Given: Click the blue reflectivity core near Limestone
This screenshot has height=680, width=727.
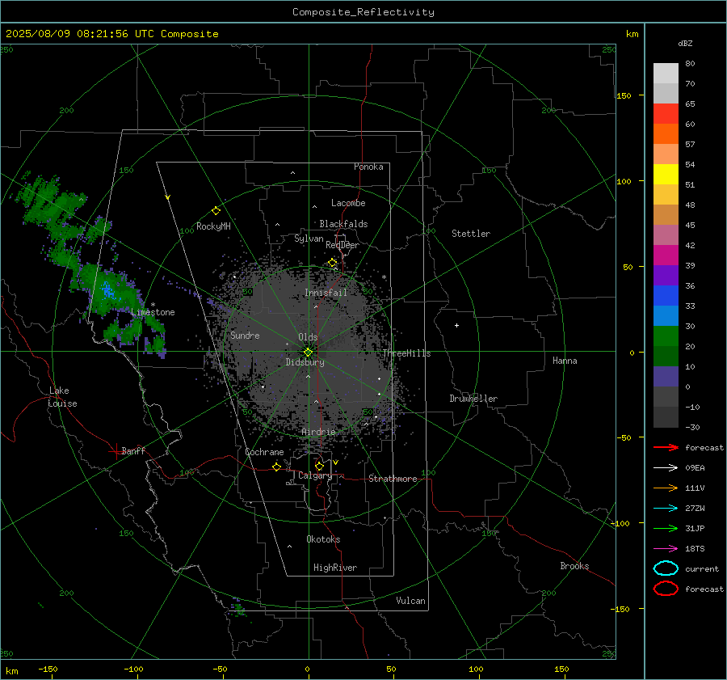Looking at the screenshot, I should point(107,290).
